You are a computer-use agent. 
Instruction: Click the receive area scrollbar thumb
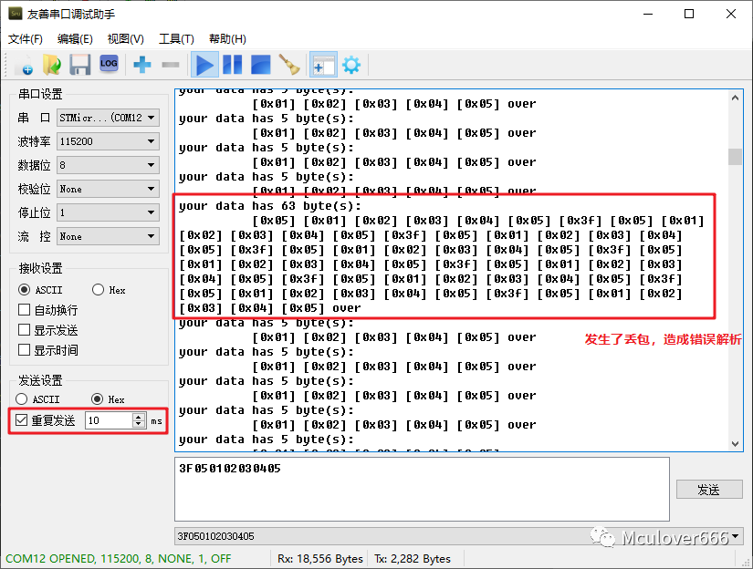click(736, 157)
